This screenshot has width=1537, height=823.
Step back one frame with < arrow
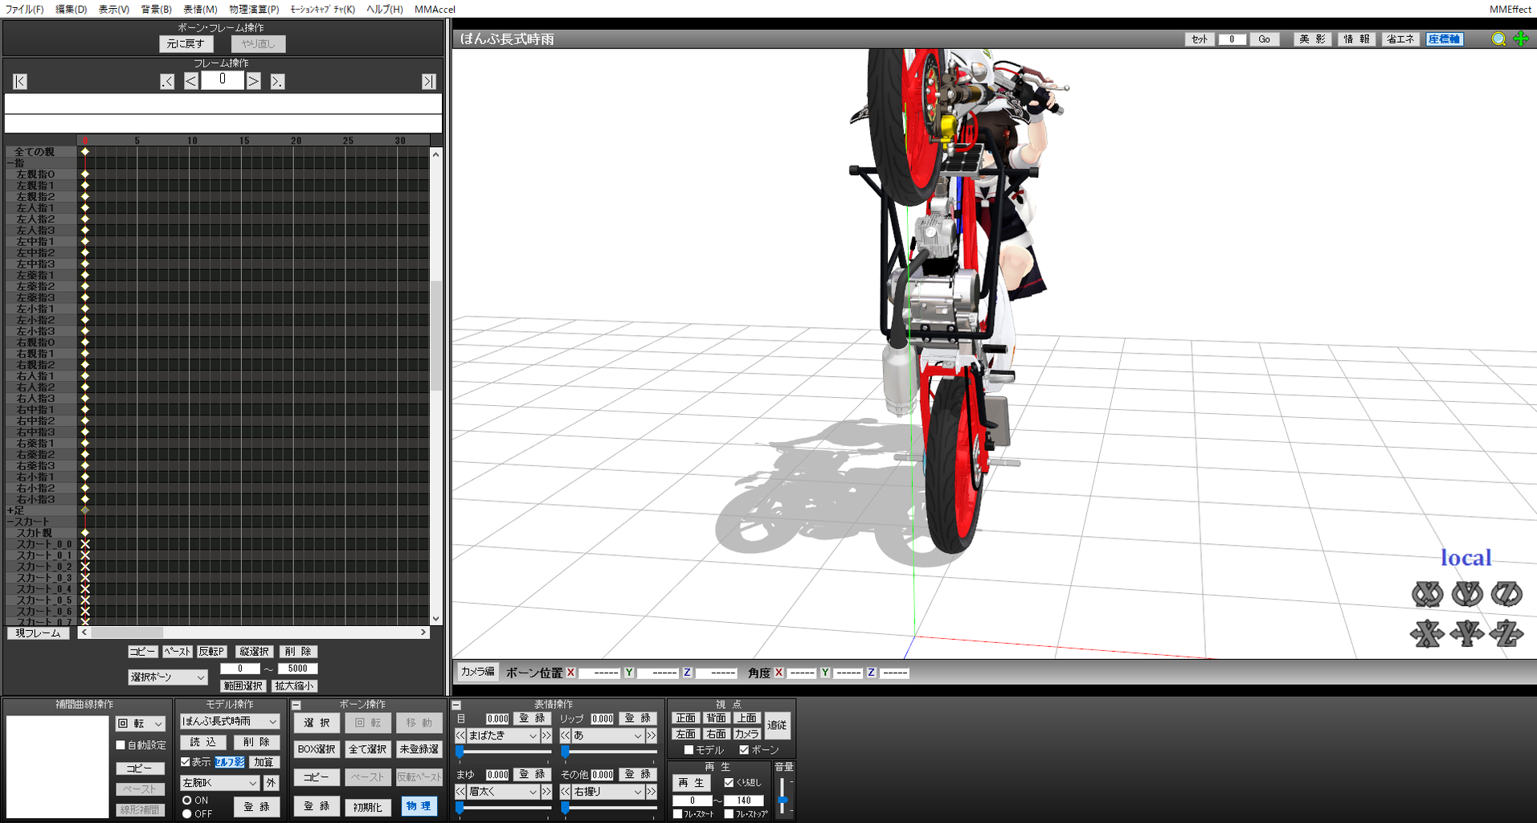190,81
